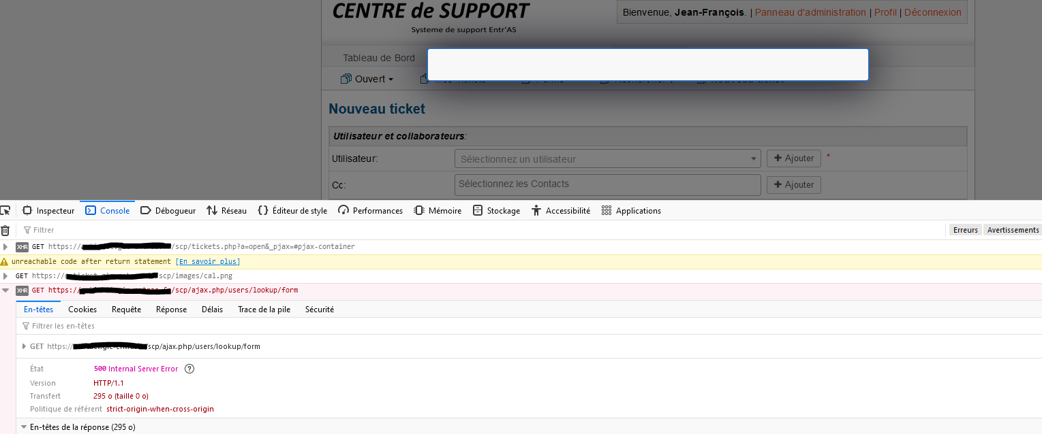Open the Débogueur panel
This screenshot has height=434, width=1042.
pos(168,211)
